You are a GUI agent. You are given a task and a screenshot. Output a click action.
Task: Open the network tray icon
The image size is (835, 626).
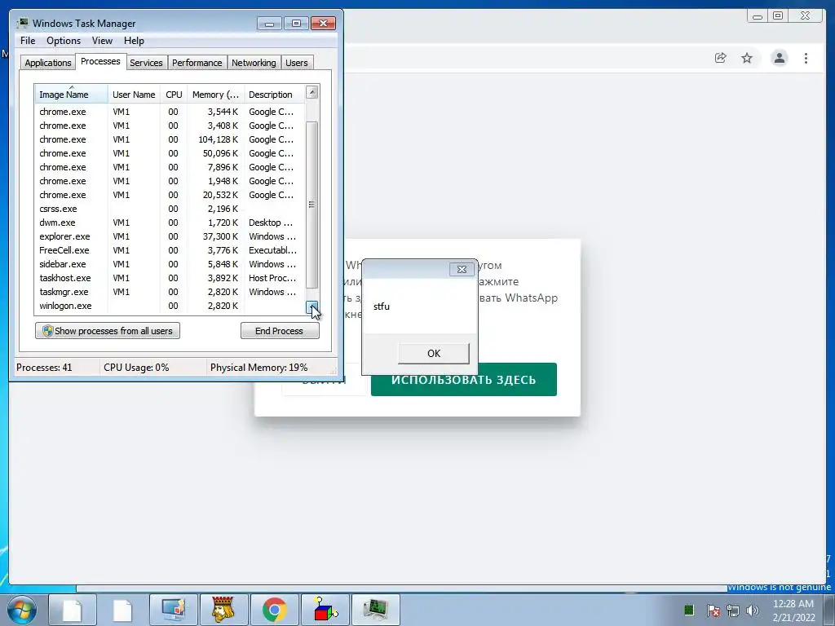733,611
